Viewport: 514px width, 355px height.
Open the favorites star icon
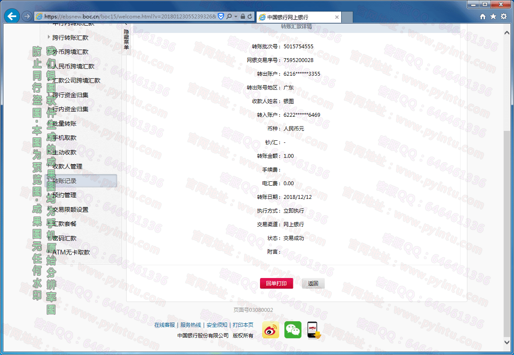pyautogui.click(x=493, y=17)
